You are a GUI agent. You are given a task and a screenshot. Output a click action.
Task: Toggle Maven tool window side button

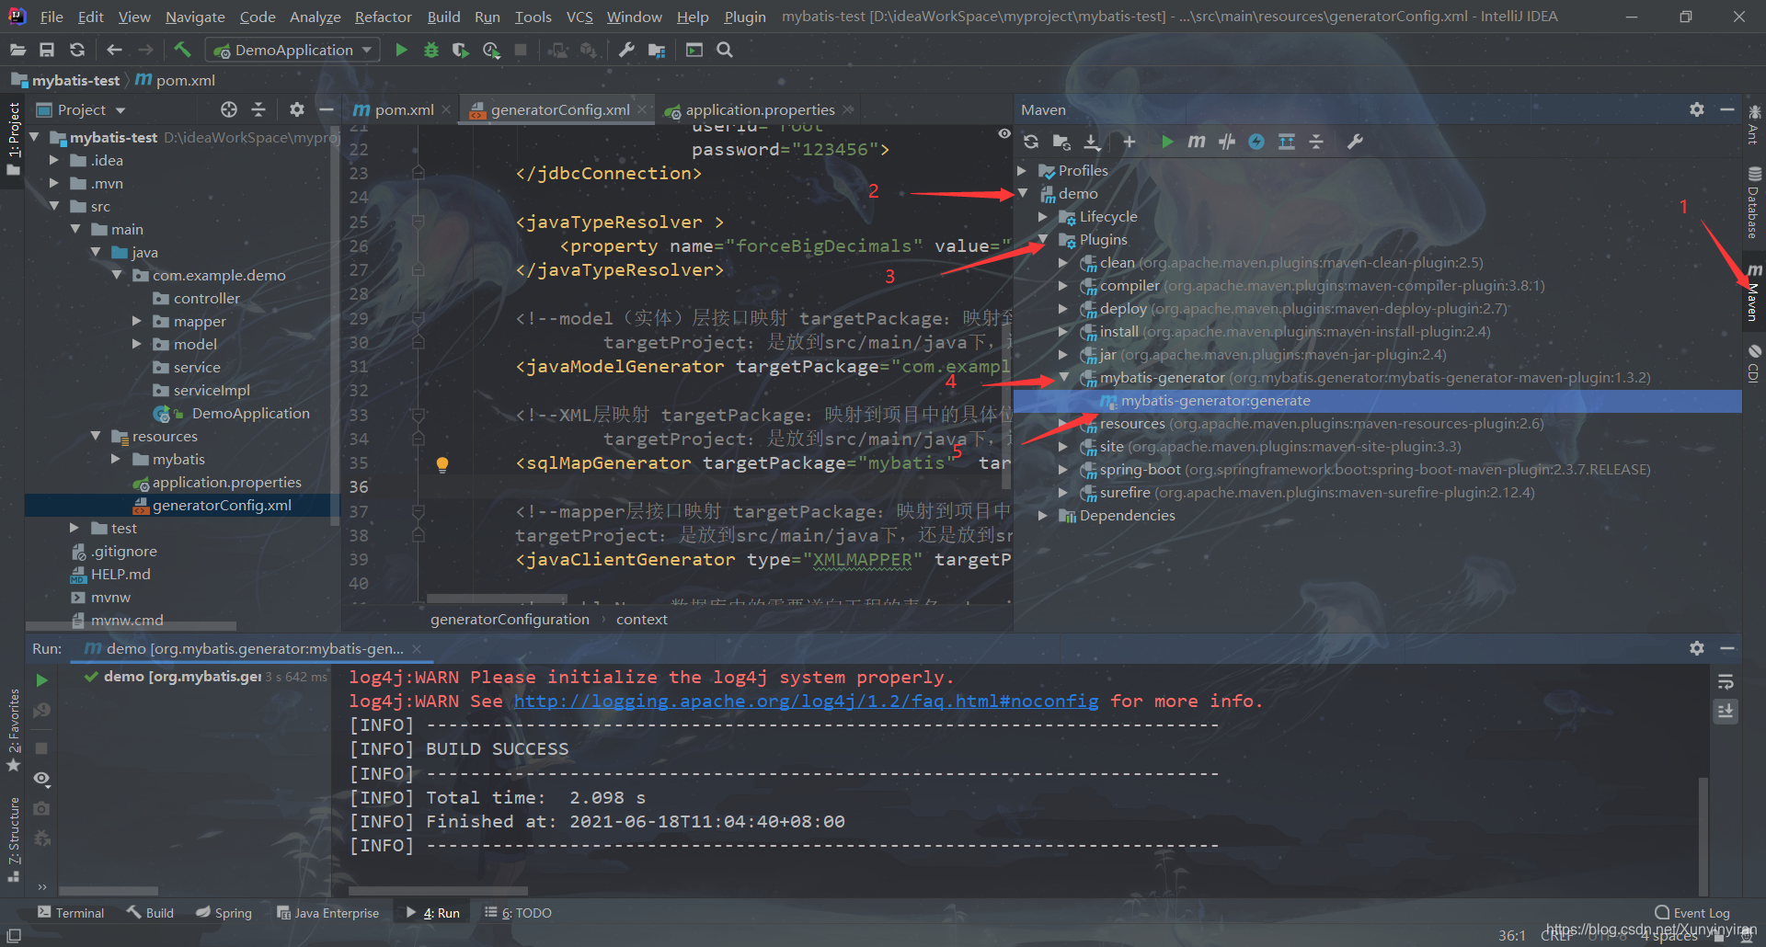coord(1754,291)
